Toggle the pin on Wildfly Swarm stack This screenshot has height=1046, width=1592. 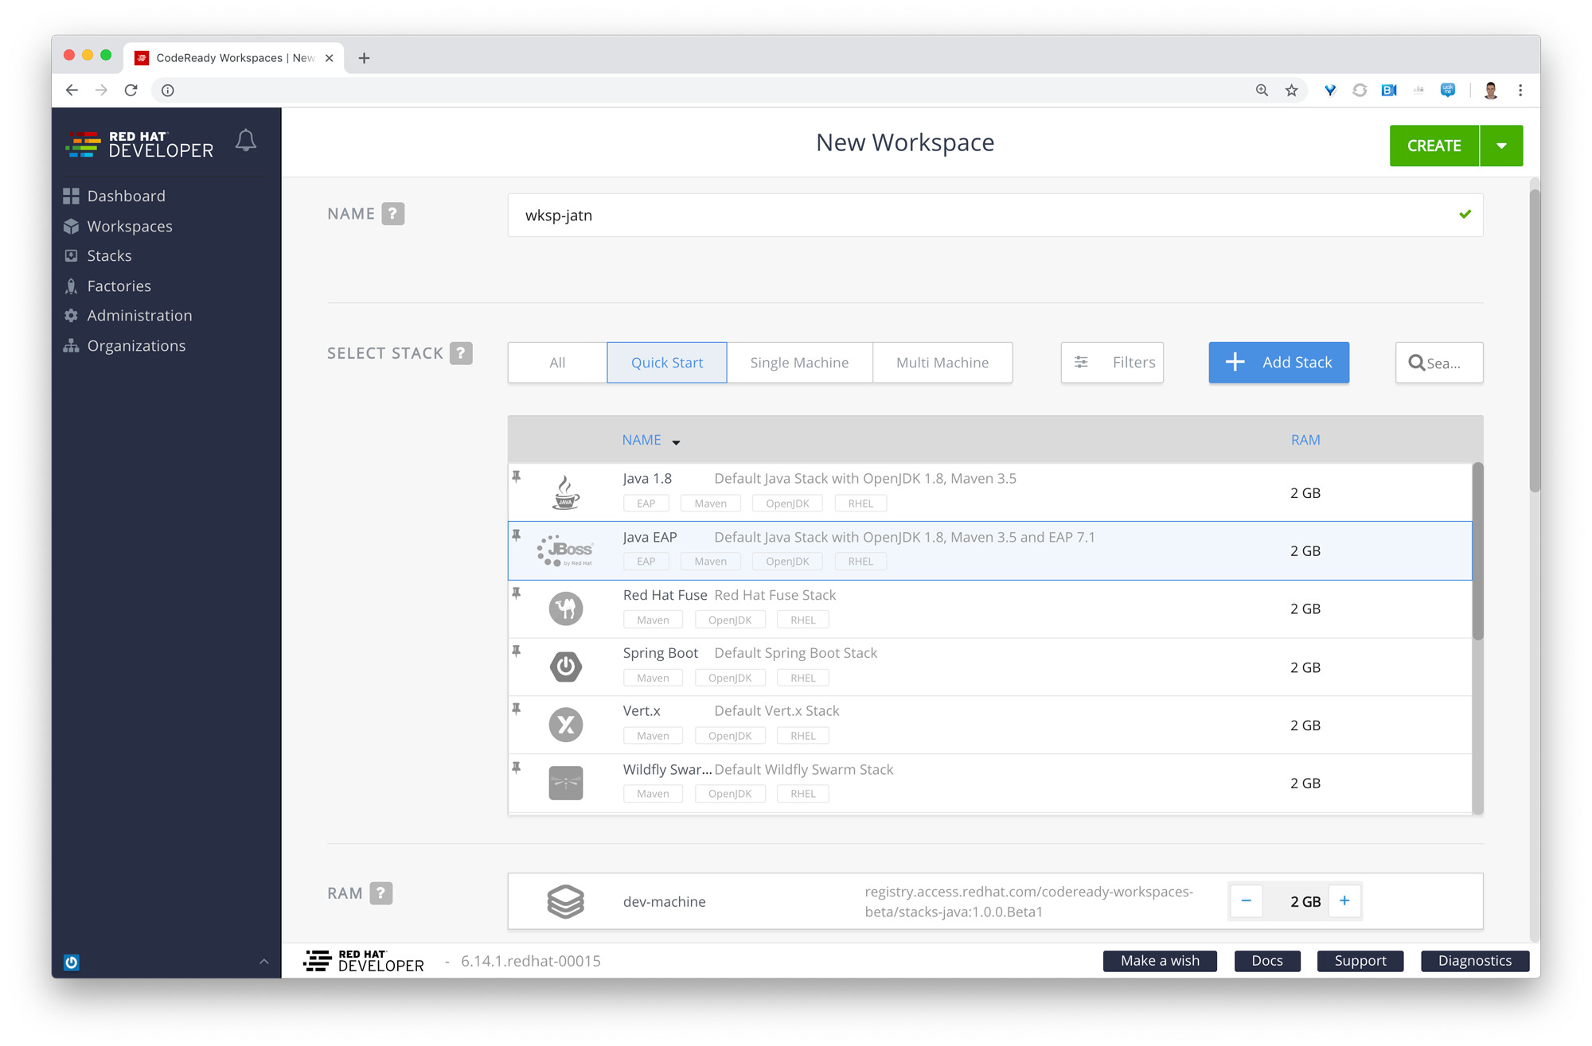tap(517, 767)
